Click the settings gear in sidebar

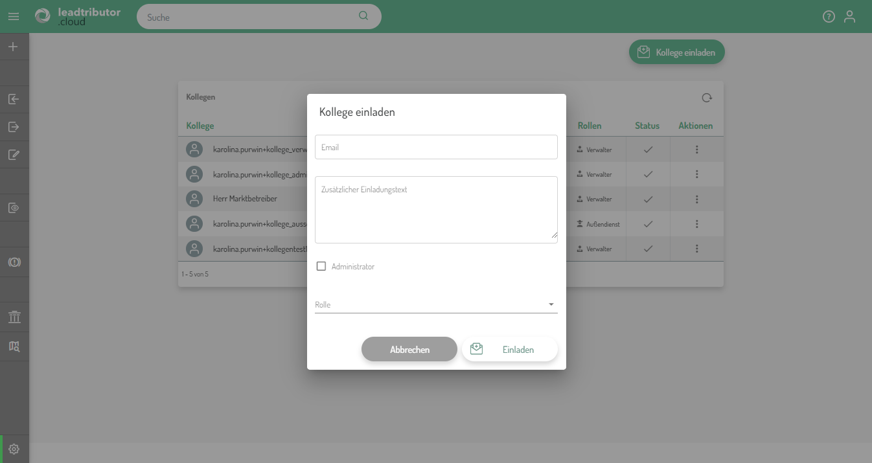14,449
